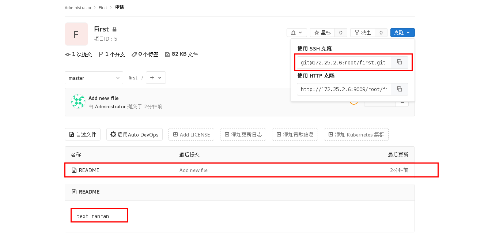
Task: Copy the HTTP clone URL
Action: click(400, 89)
